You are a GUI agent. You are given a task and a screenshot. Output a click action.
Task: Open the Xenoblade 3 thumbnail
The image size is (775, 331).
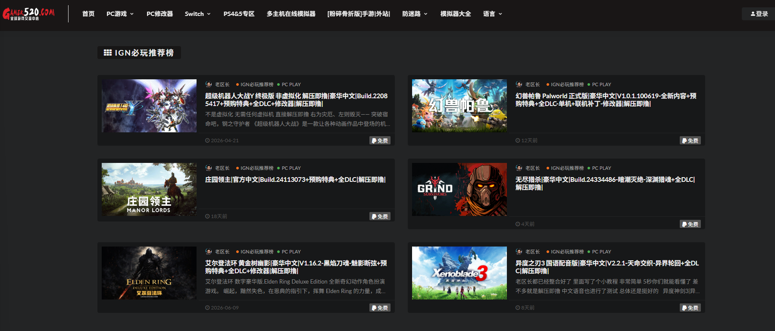point(459,273)
